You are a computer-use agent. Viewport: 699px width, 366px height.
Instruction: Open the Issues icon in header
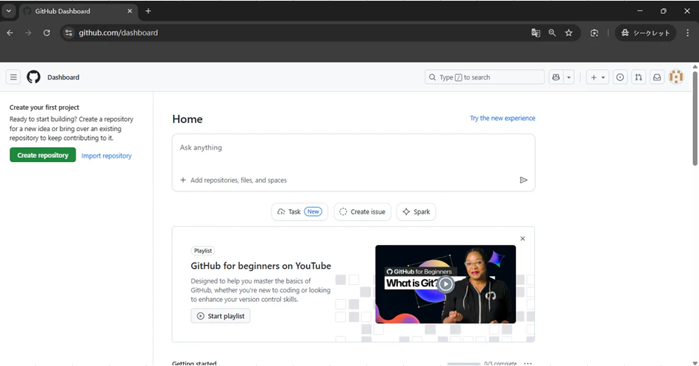(620, 77)
